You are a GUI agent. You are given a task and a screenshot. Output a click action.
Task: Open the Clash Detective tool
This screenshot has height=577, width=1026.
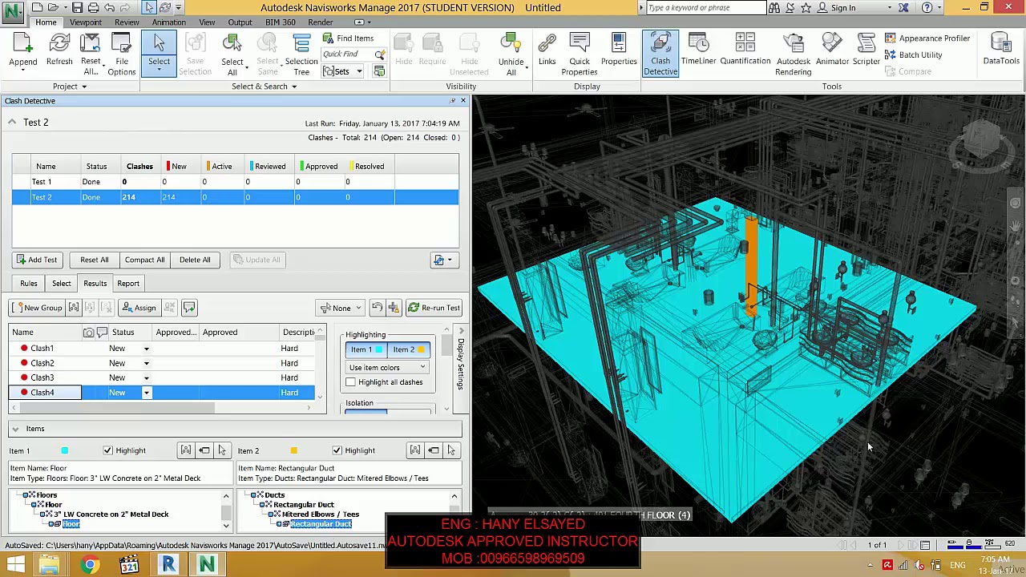(660, 54)
